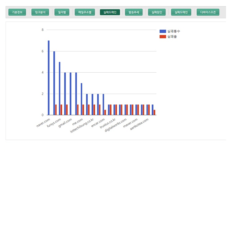The height and width of the screenshot is (232, 236).
Task: Open the 디바이스오픈 tab
Action: [x=208, y=12]
